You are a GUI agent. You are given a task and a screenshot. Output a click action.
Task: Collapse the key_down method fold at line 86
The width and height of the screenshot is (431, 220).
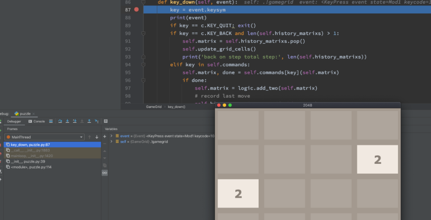click(143, 2)
